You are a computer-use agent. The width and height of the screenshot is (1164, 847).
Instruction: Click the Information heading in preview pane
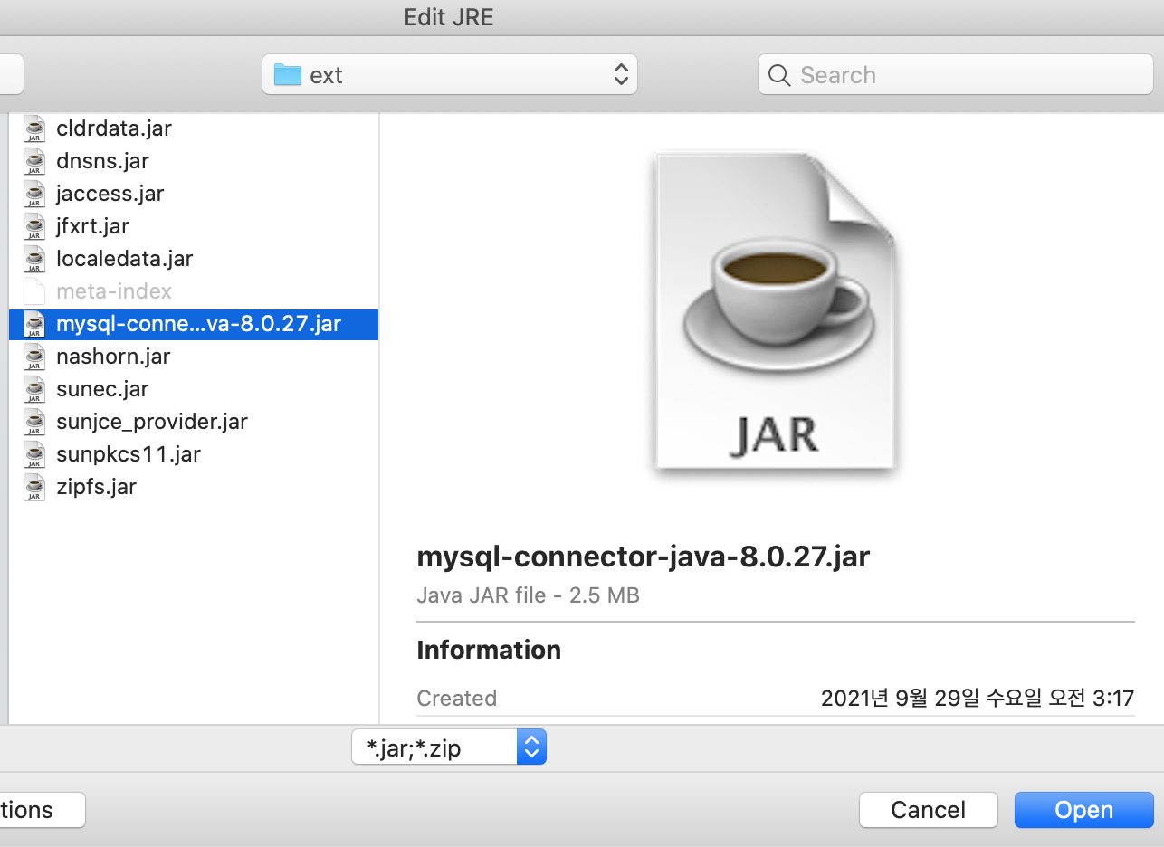pos(489,650)
